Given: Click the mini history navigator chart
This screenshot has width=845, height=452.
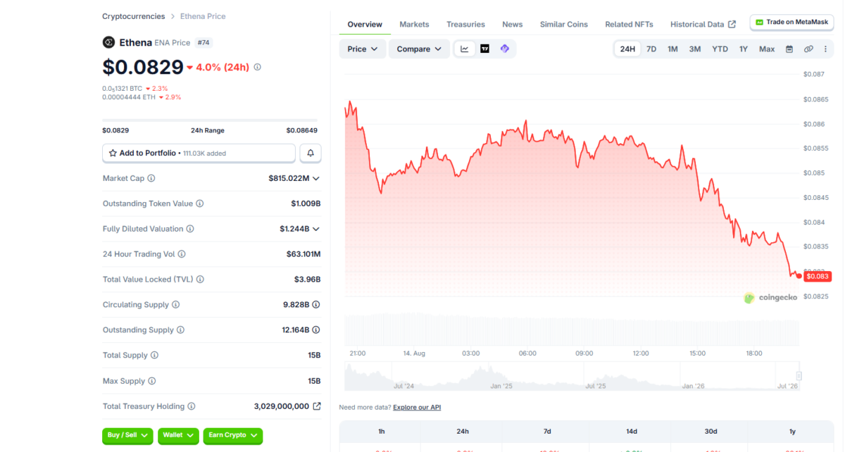Looking at the screenshot, I should (572, 376).
